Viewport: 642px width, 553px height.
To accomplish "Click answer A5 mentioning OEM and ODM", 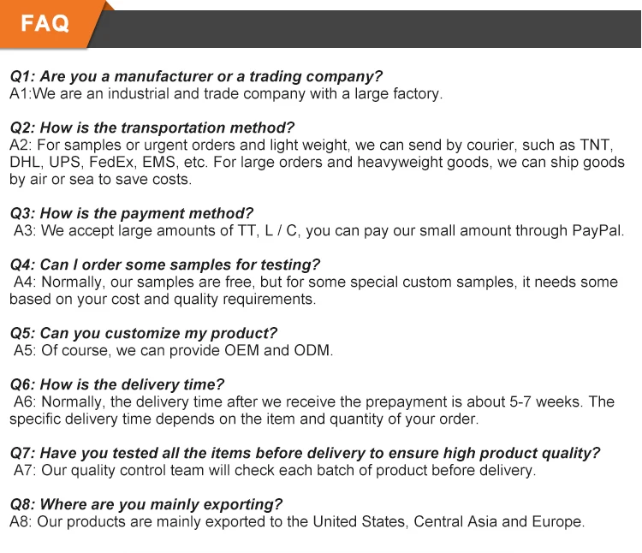I will (x=173, y=351).
